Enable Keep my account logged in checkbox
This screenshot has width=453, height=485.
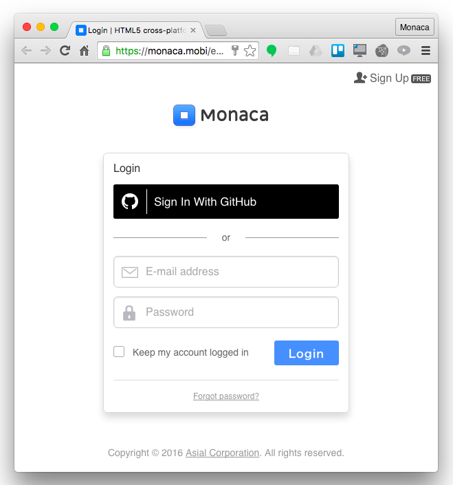point(119,352)
